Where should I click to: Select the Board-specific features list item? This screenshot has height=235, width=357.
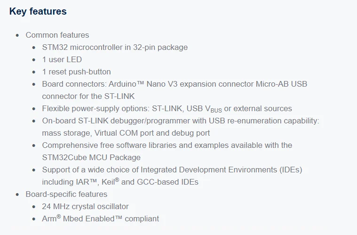pos(66,194)
